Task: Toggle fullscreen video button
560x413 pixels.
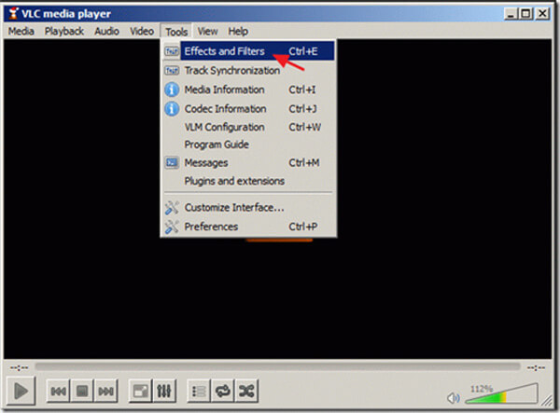Action: (139, 392)
